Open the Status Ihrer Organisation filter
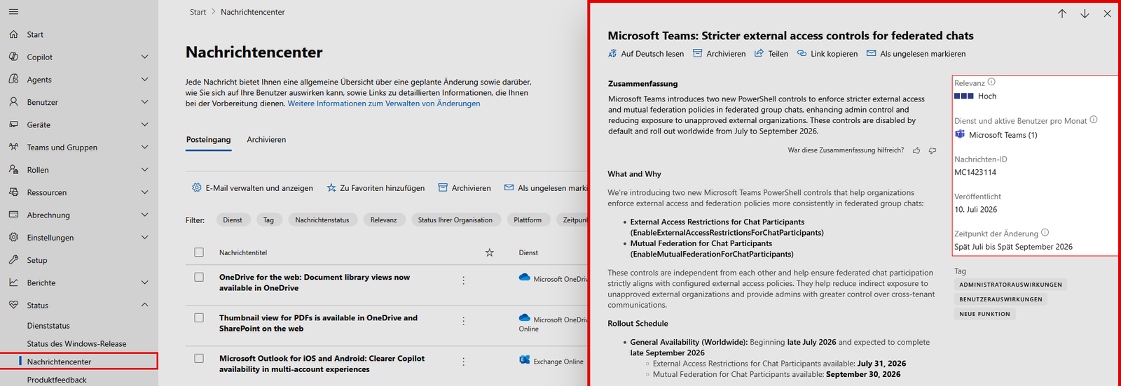The height and width of the screenshot is (386, 1121). (455, 220)
